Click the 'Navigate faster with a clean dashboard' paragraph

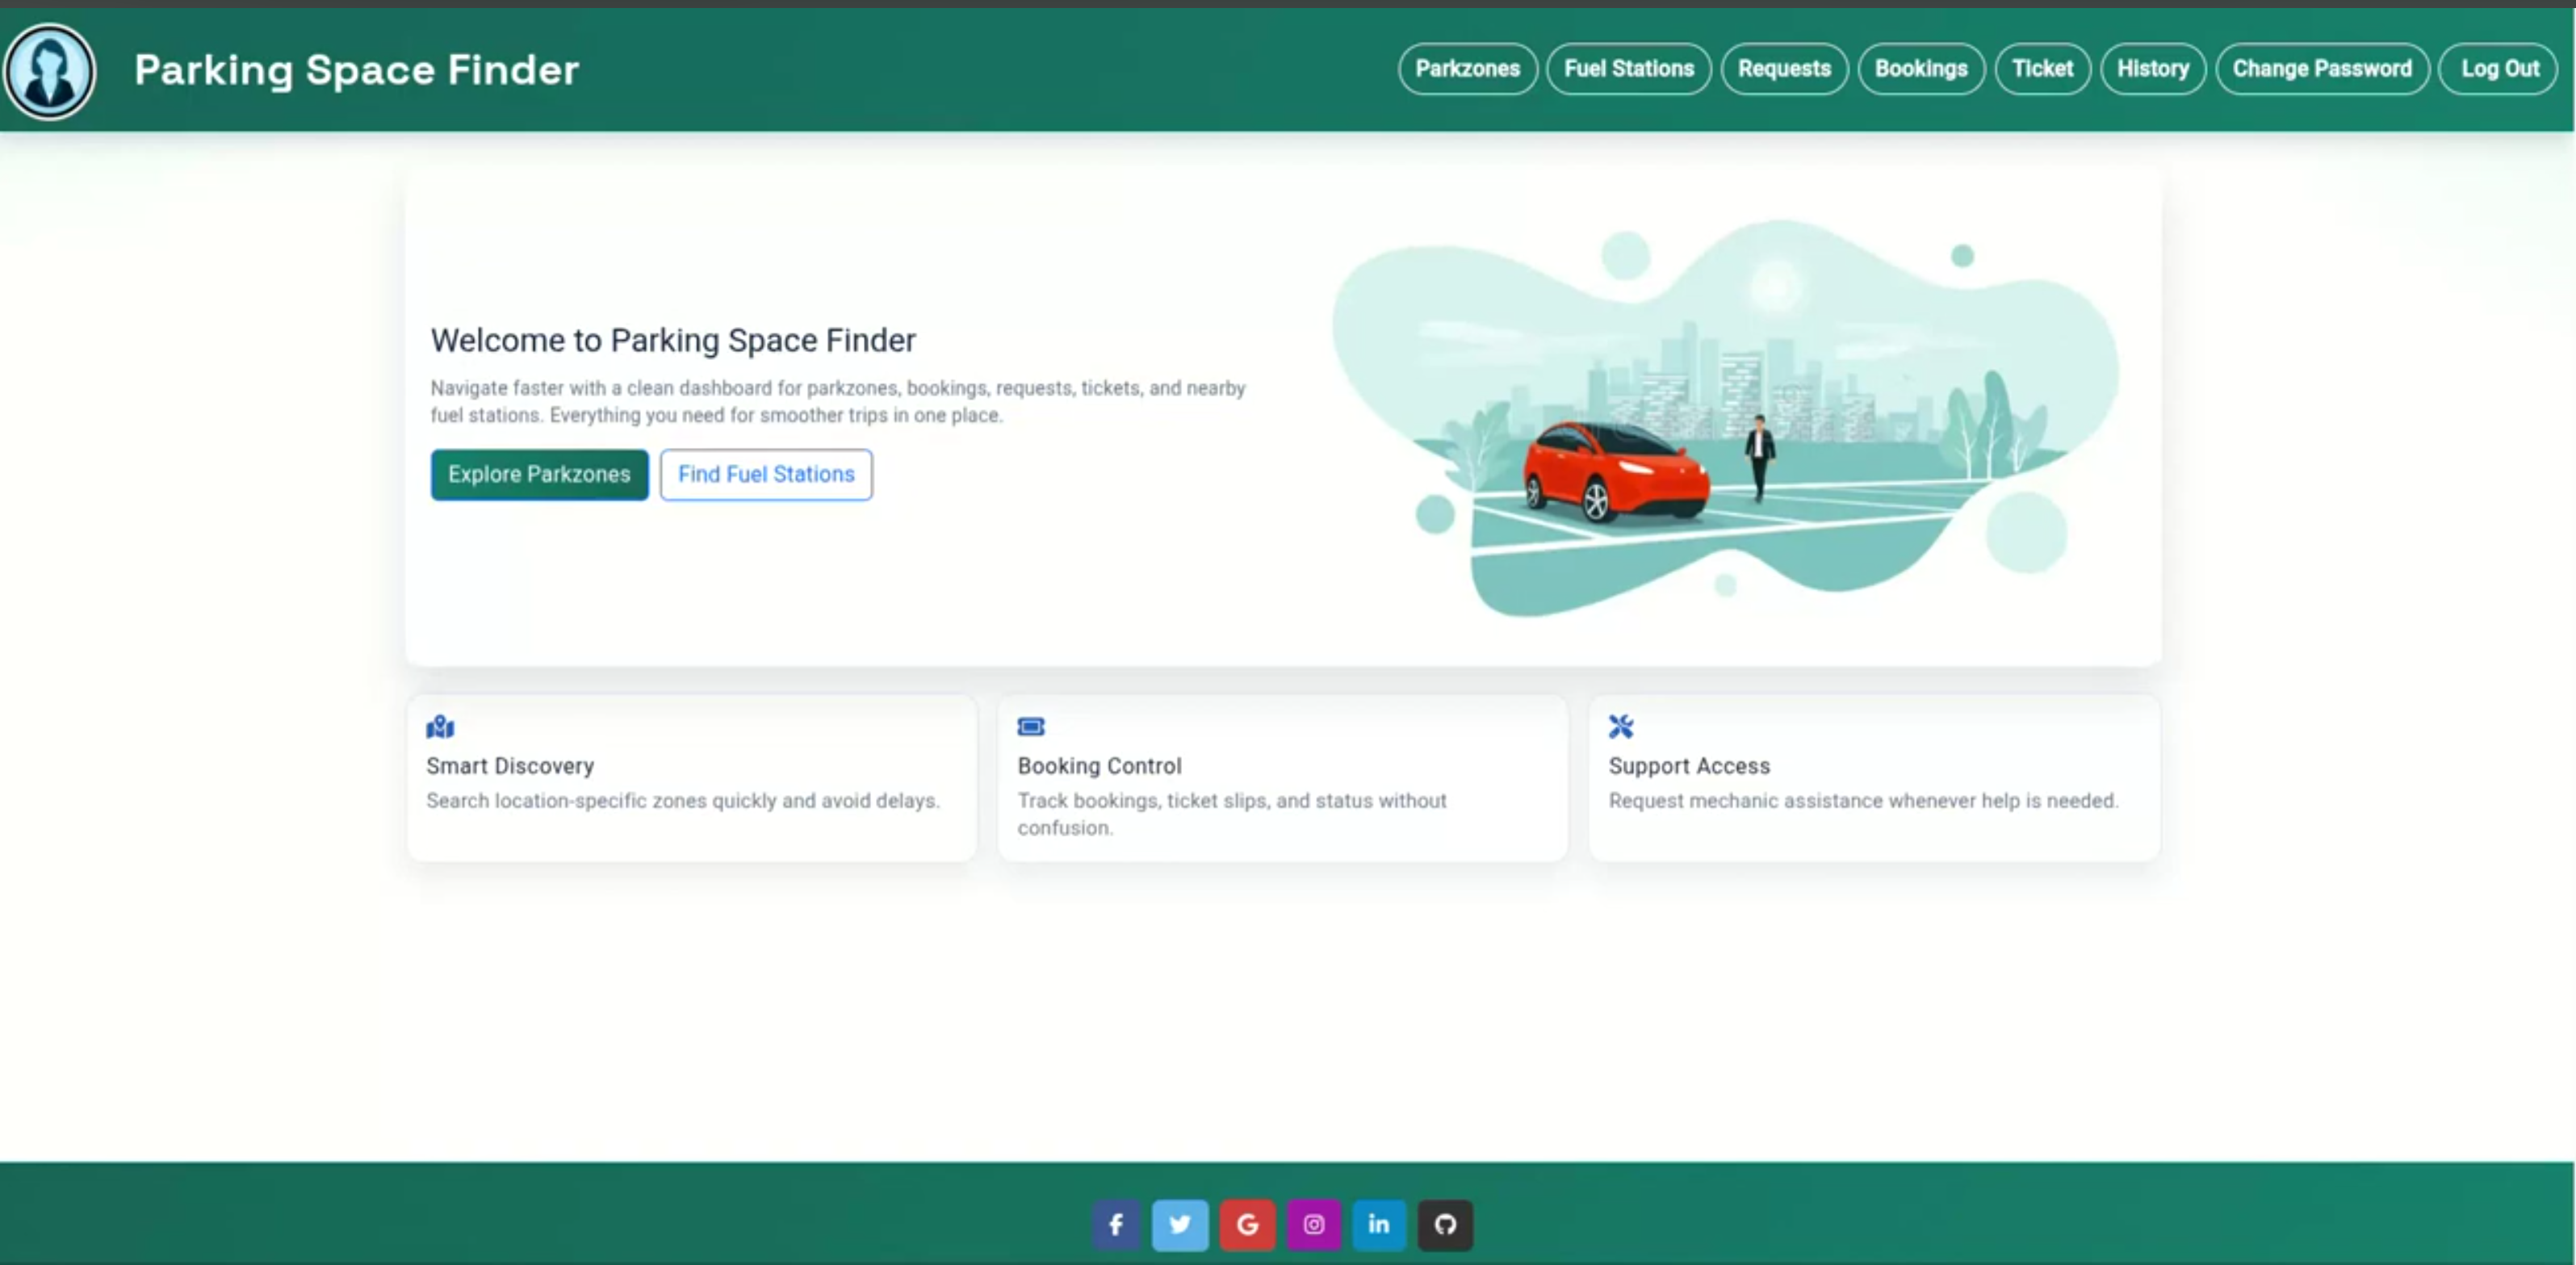838,401
